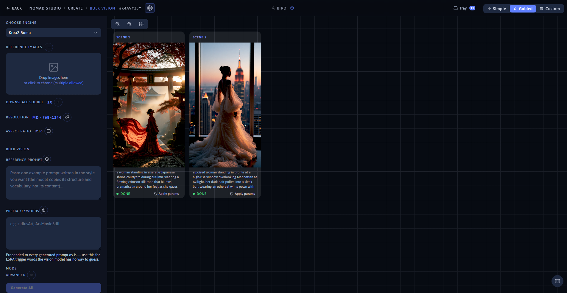
Task: Open the BIRD user profile
Action: [x=279, y=8]
